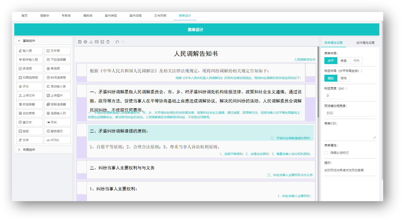Set form layout to 水平
The height and width of the screenshot is (220, 402).
[x=331, y=61]
